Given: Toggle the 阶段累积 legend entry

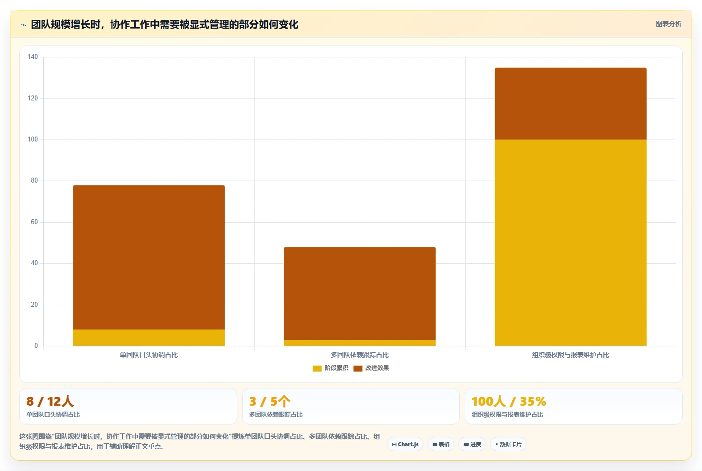Looking at the screenshot, I should point(330,368).
